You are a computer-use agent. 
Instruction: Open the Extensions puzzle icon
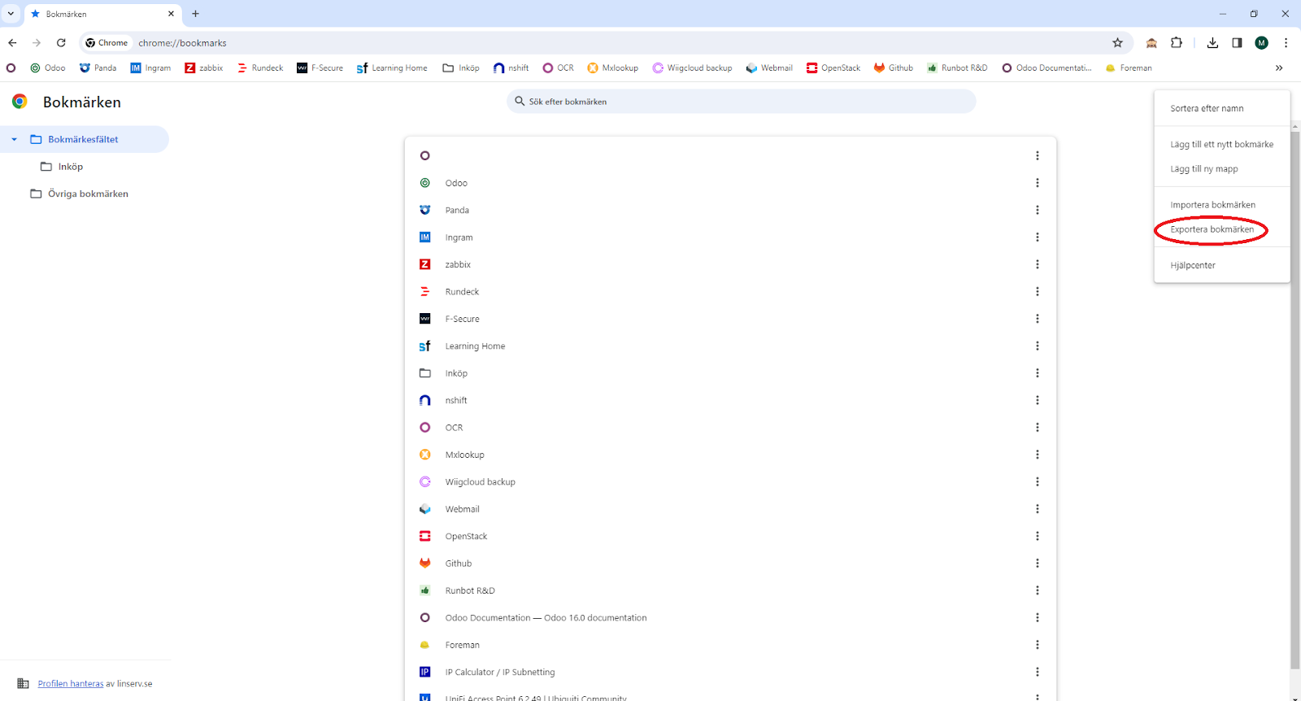coord(1177,43)
